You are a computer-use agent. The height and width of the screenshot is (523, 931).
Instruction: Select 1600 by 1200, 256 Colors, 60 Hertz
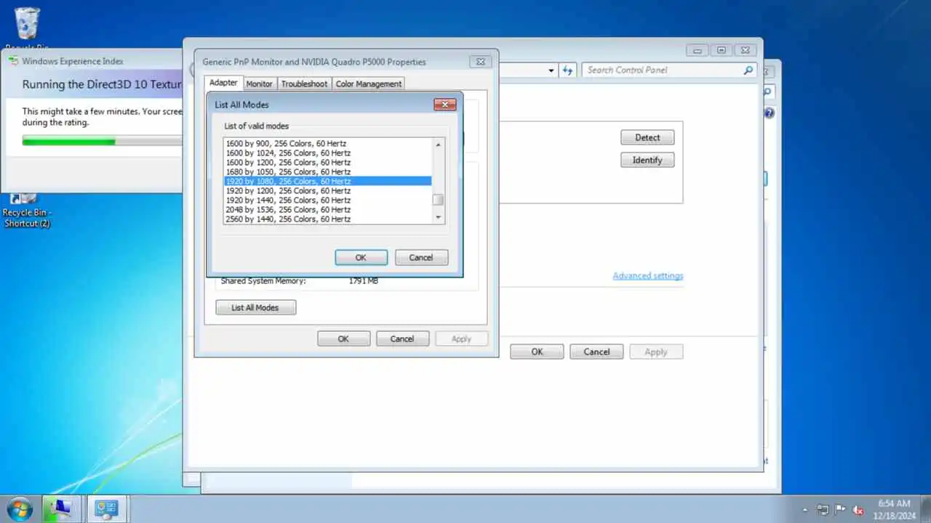328,162
